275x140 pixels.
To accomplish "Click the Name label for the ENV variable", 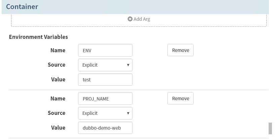I will (x=57, y=50).
